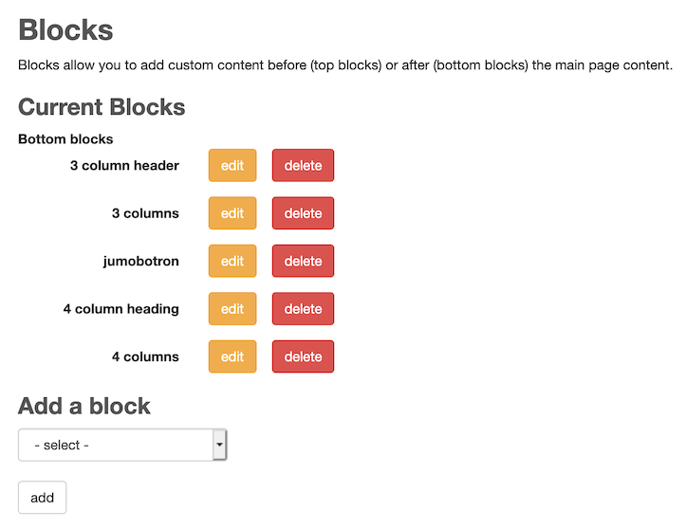Click the dropdown arrow of block selector

click(x=219, y=445)
